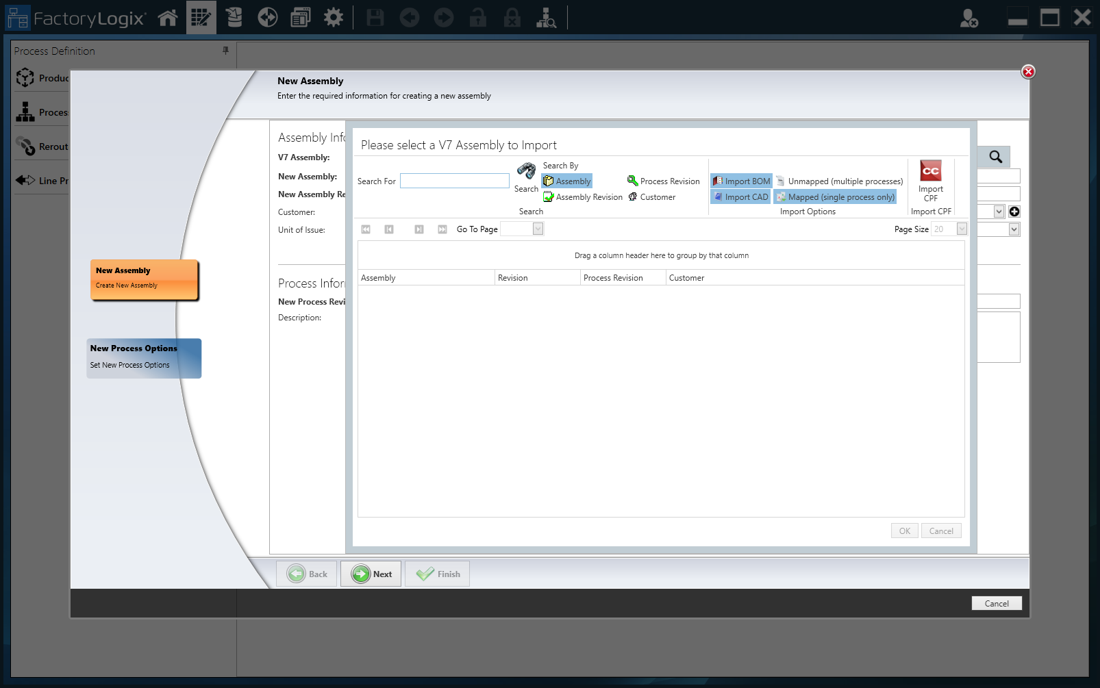Select the binoculars Search icon

526,171
